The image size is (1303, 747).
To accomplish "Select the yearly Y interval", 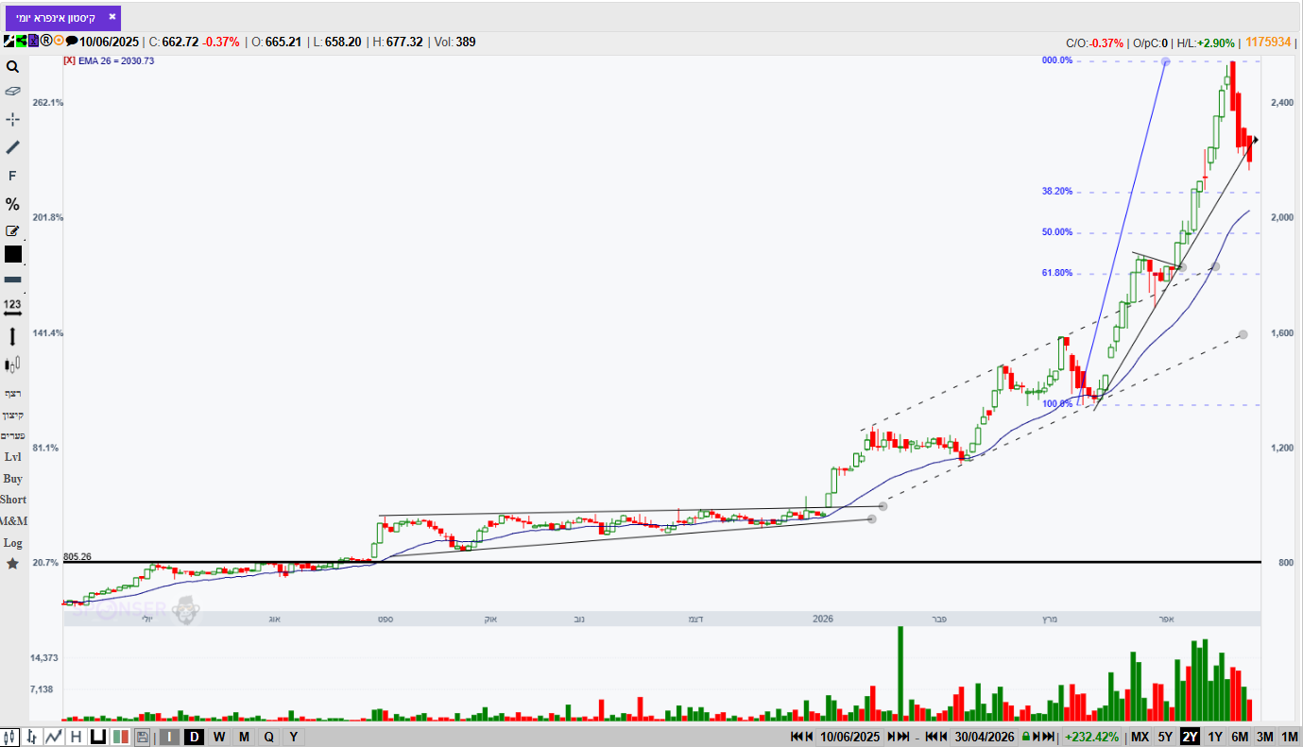I will [x=294, y=737].
